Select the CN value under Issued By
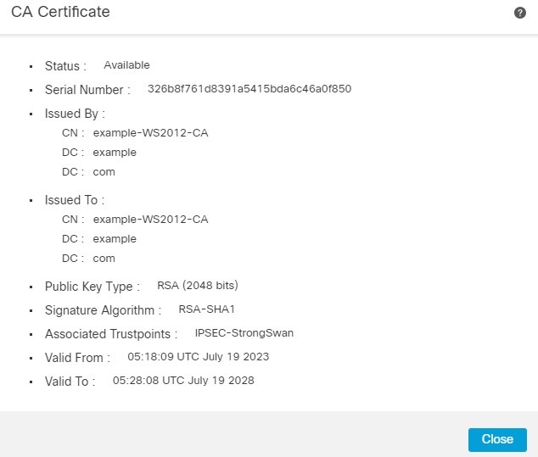 pyautogui.click(x=150, y=133)
